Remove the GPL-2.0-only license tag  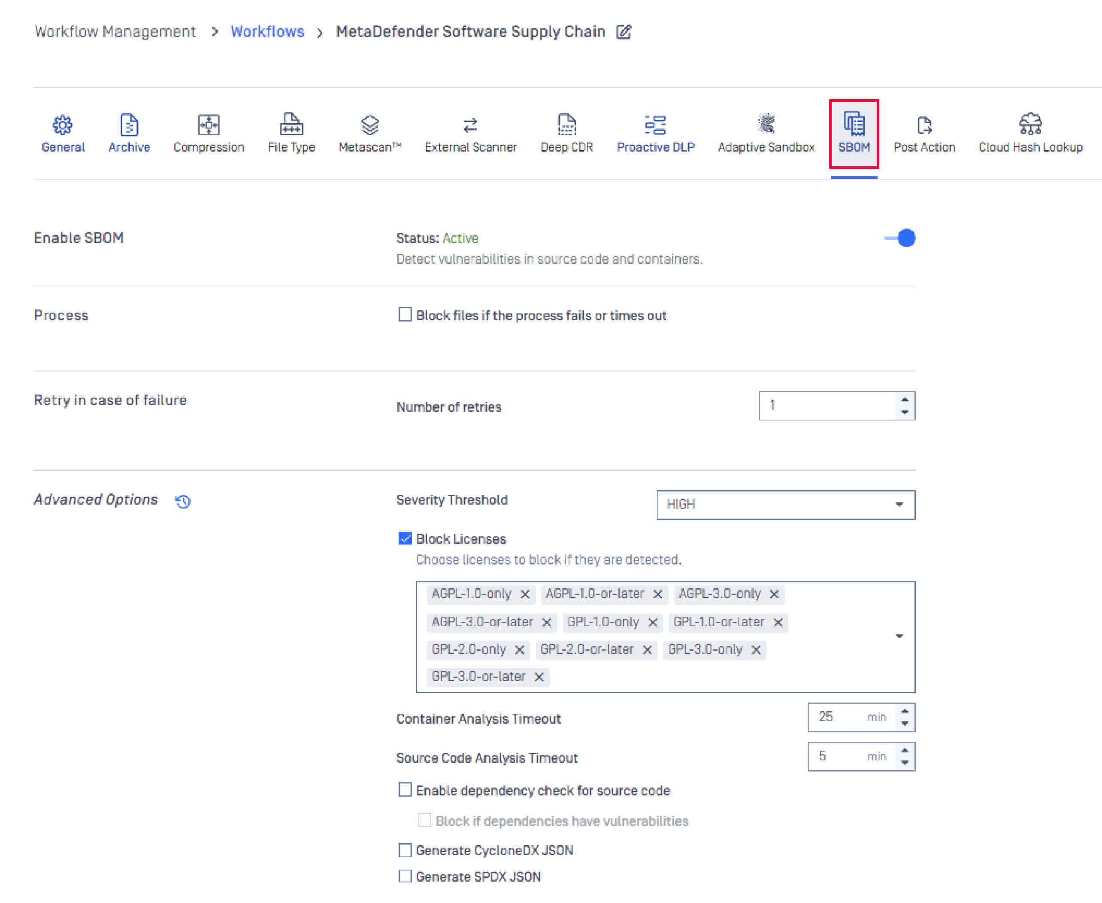[519, 649]
